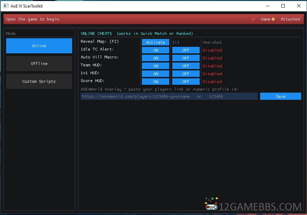Turn OFF the Team HUD
307x215 pixels.
(186, 66)
